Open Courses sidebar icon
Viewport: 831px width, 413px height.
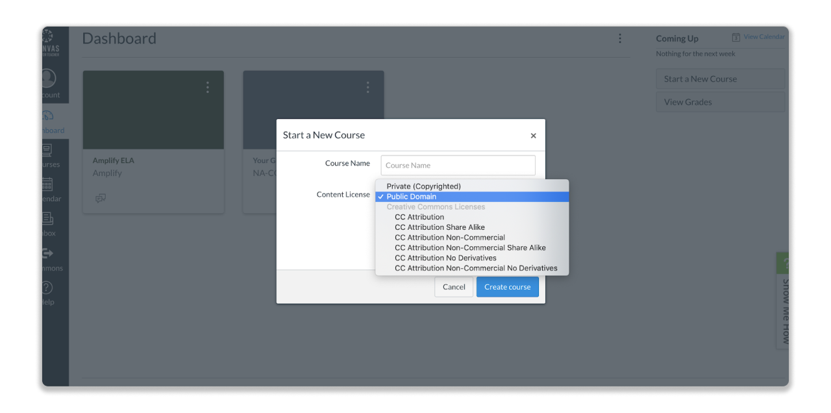click(48, 150)
